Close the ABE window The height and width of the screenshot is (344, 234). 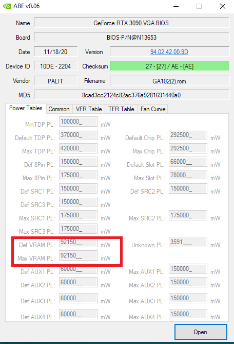point(223,6)
